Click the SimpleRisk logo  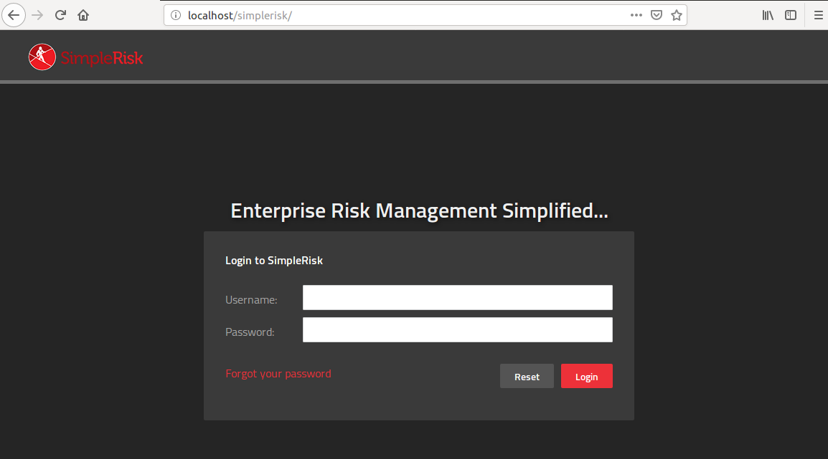pyautogui.click(x=85, y=57)
